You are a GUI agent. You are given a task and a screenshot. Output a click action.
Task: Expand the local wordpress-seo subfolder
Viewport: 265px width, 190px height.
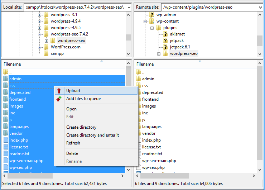[46, 41]
